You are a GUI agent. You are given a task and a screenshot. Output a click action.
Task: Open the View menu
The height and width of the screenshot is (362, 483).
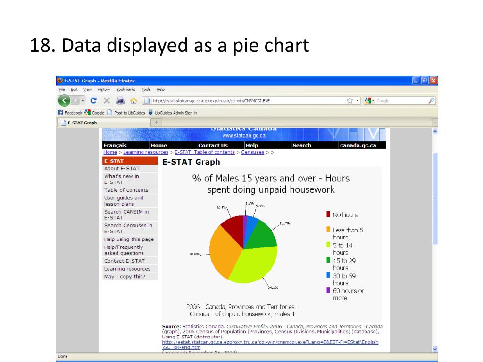(x=87, y=90)
